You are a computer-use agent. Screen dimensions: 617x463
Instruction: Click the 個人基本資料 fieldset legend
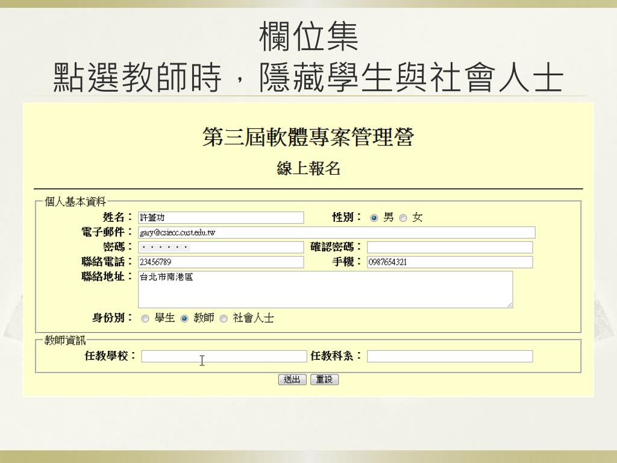(x=75, y=202)
